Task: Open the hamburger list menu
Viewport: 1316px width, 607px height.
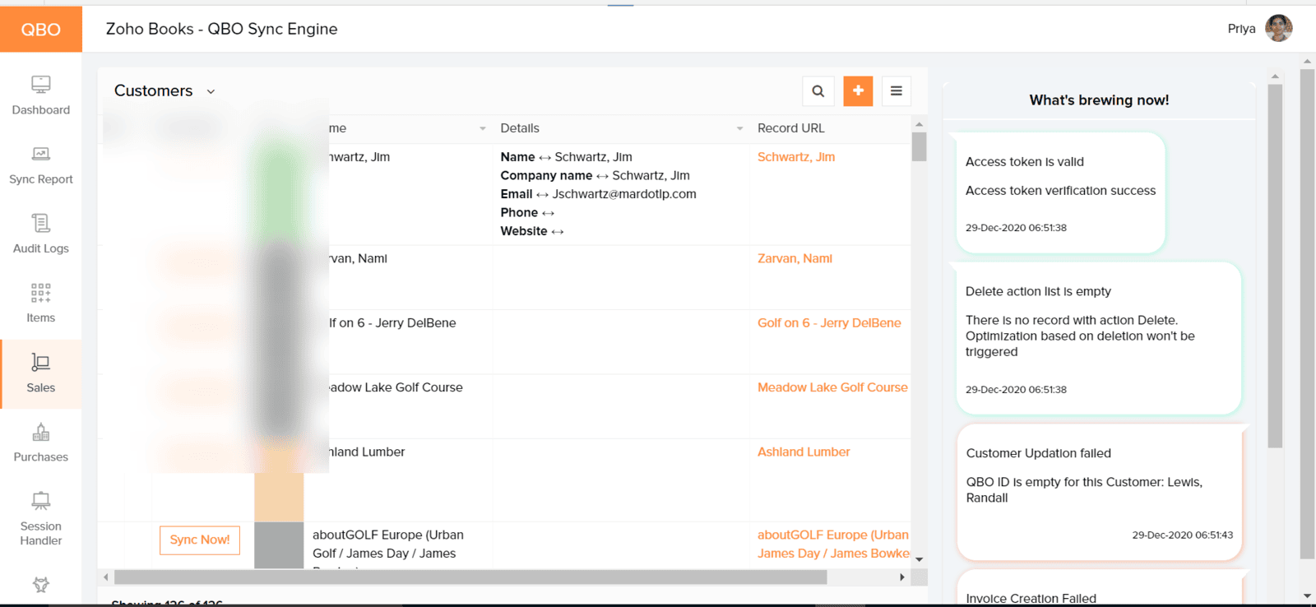Action: click(x=897, y=91)
